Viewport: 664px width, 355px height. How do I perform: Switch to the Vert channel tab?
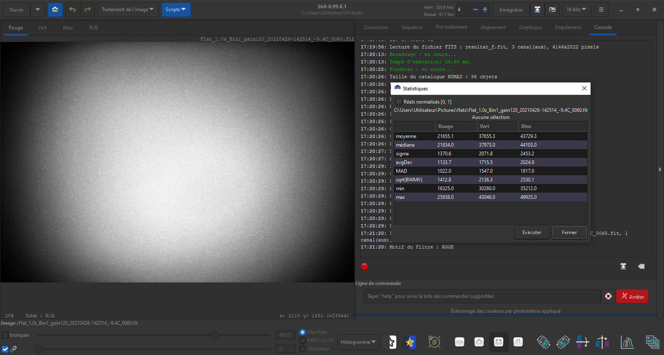point(42,28)
